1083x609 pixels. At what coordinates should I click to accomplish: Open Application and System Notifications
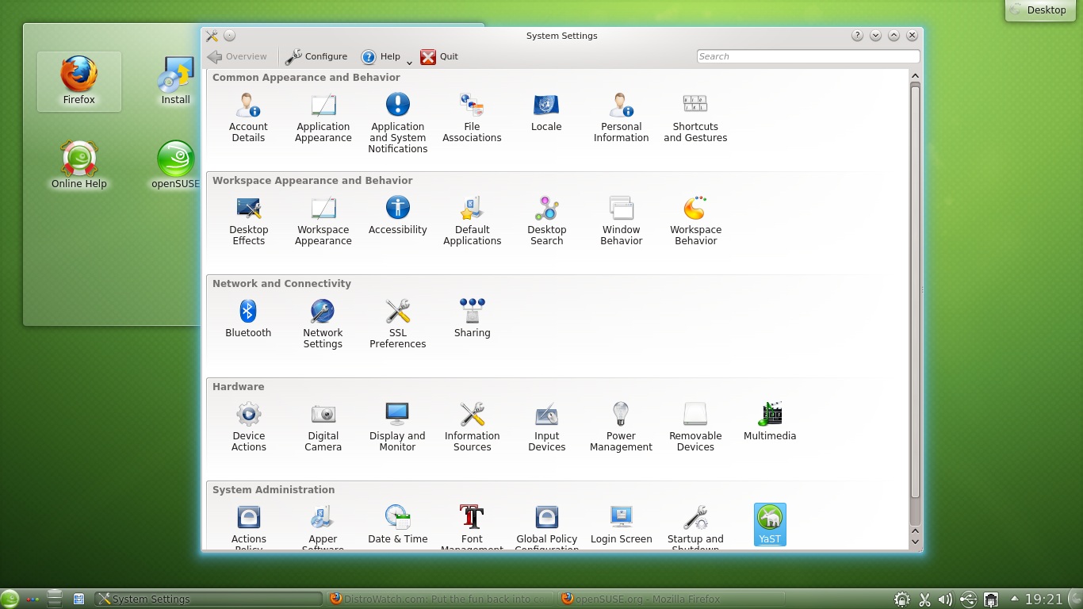click(397, 123)
